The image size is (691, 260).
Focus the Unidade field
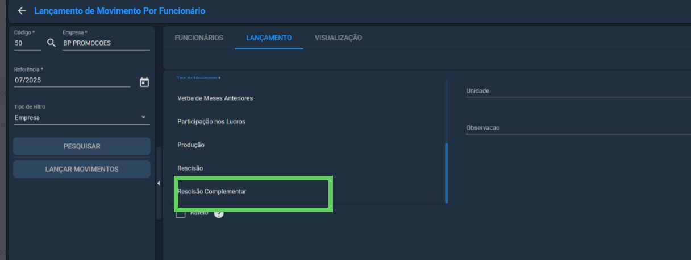[578, 91]
